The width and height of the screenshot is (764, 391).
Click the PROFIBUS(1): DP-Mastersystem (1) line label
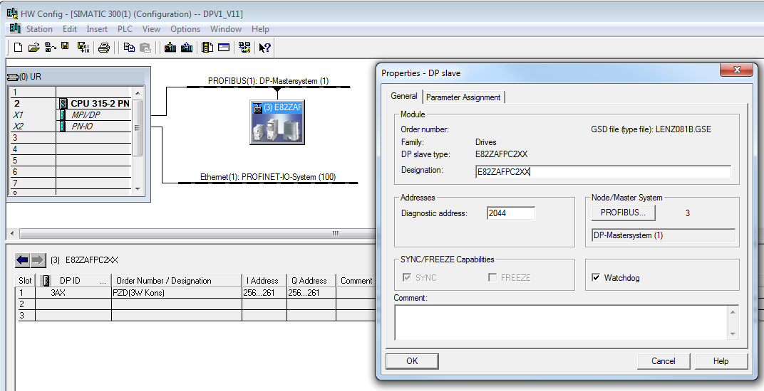[x=269, y=81]
